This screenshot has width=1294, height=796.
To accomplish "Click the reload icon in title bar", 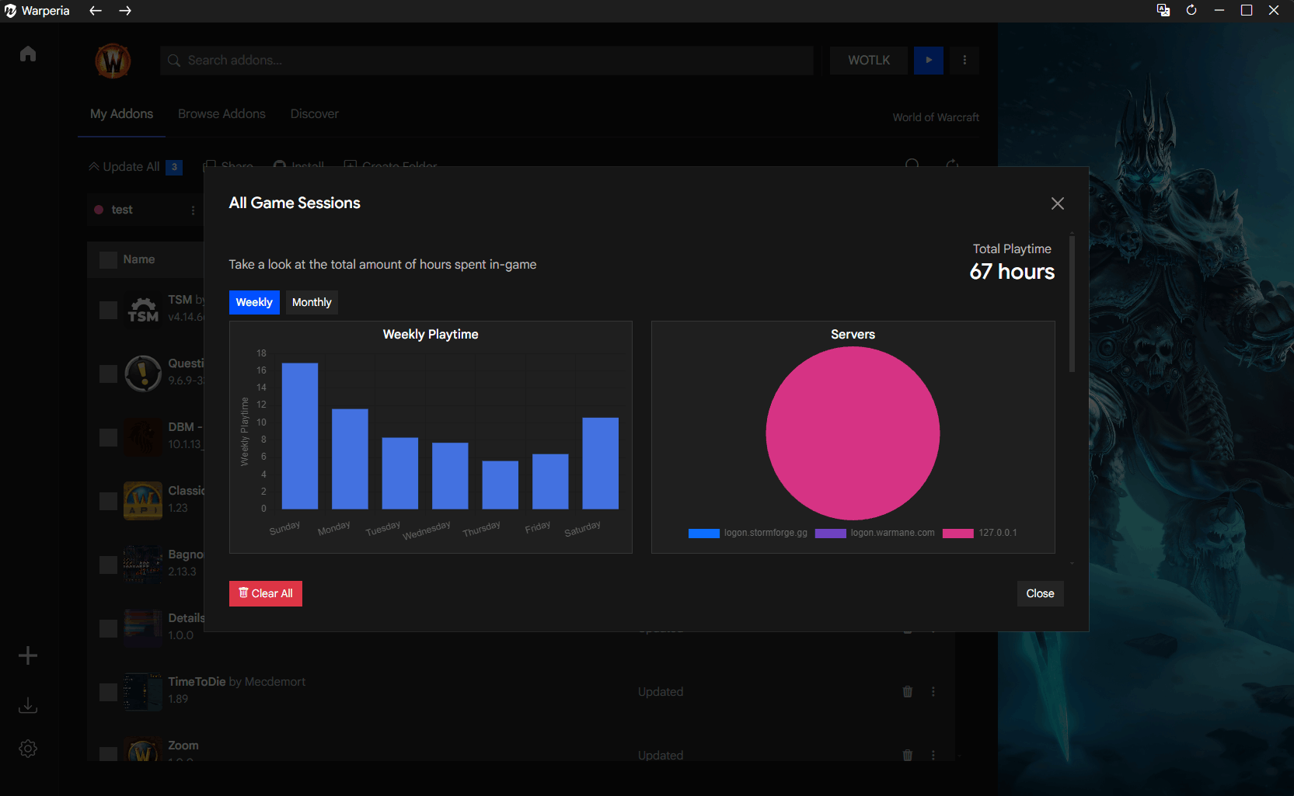I will (x=1191, y=10).
